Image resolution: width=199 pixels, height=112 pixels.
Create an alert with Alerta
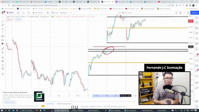click(x=55, y=13)
